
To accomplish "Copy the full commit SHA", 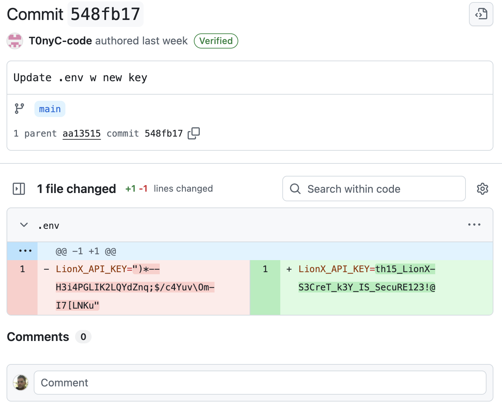I will coord(194,133).
